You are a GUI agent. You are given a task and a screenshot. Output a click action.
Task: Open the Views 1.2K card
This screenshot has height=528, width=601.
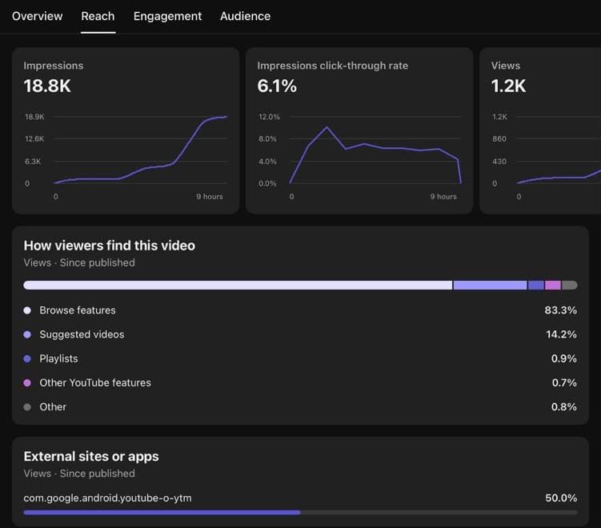click(x=540, y=130)
